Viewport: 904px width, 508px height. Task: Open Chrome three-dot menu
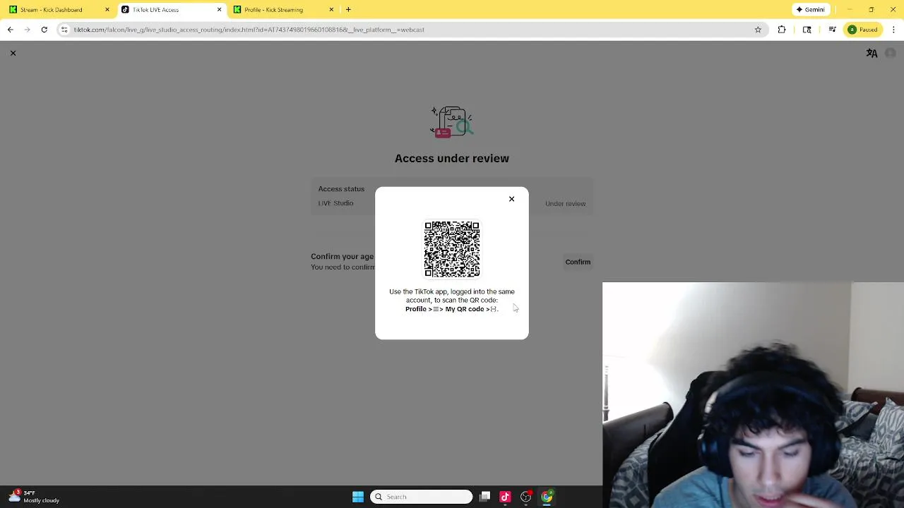pos(894,30)
